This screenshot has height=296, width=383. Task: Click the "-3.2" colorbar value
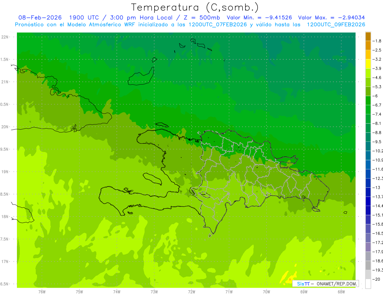(x=377, y=59)
